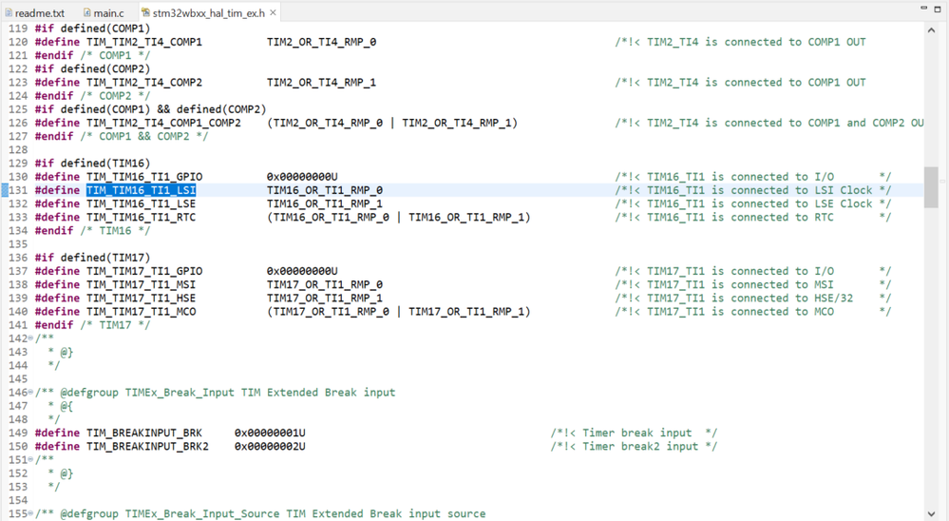Click TIM_TIM17_TI1_HSE macro name
949x521 pixels.
pos(141,299)
